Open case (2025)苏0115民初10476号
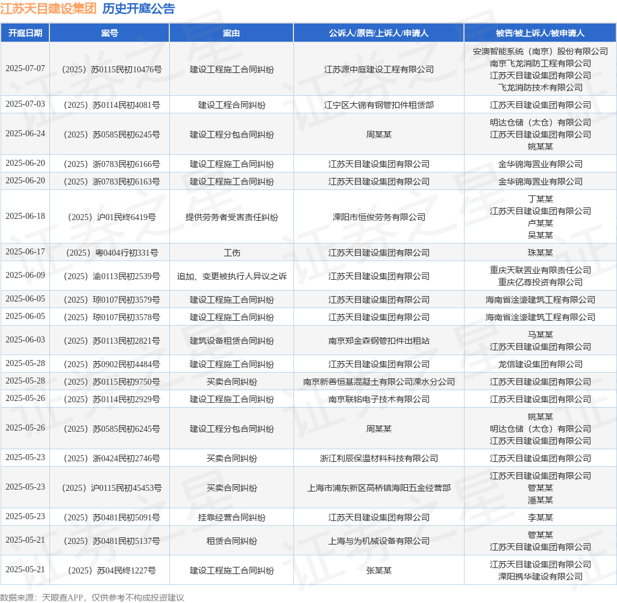 pos(110,69)
